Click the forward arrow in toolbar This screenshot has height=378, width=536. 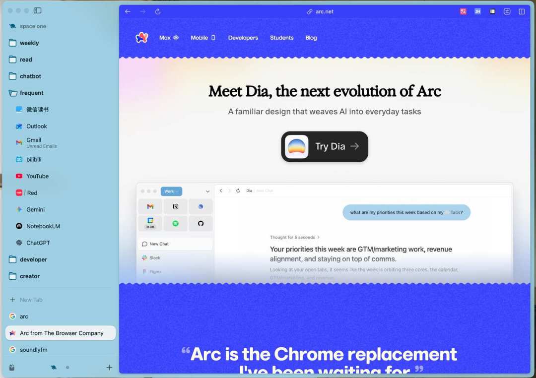pyautogui.click(x=142, y=11)
